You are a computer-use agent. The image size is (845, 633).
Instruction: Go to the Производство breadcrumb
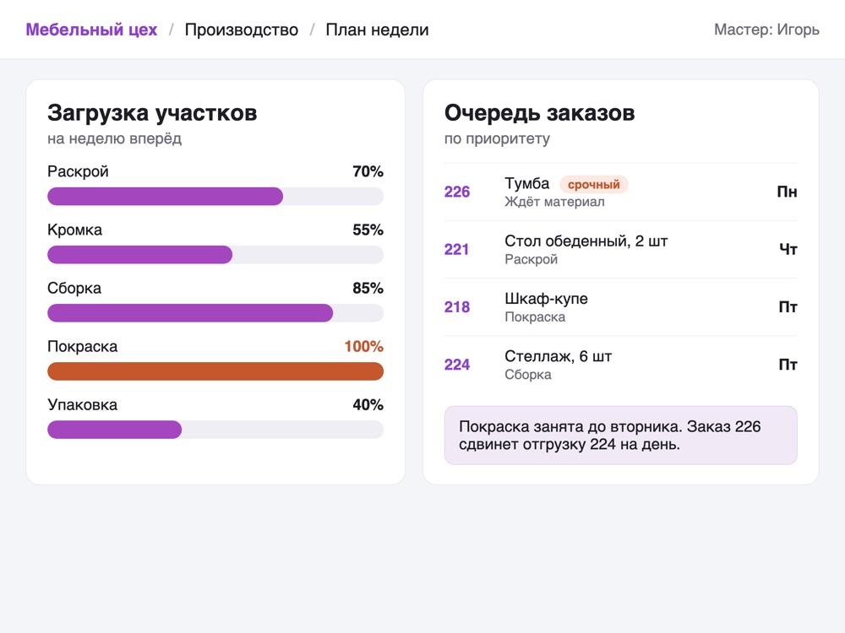point(242,30)
